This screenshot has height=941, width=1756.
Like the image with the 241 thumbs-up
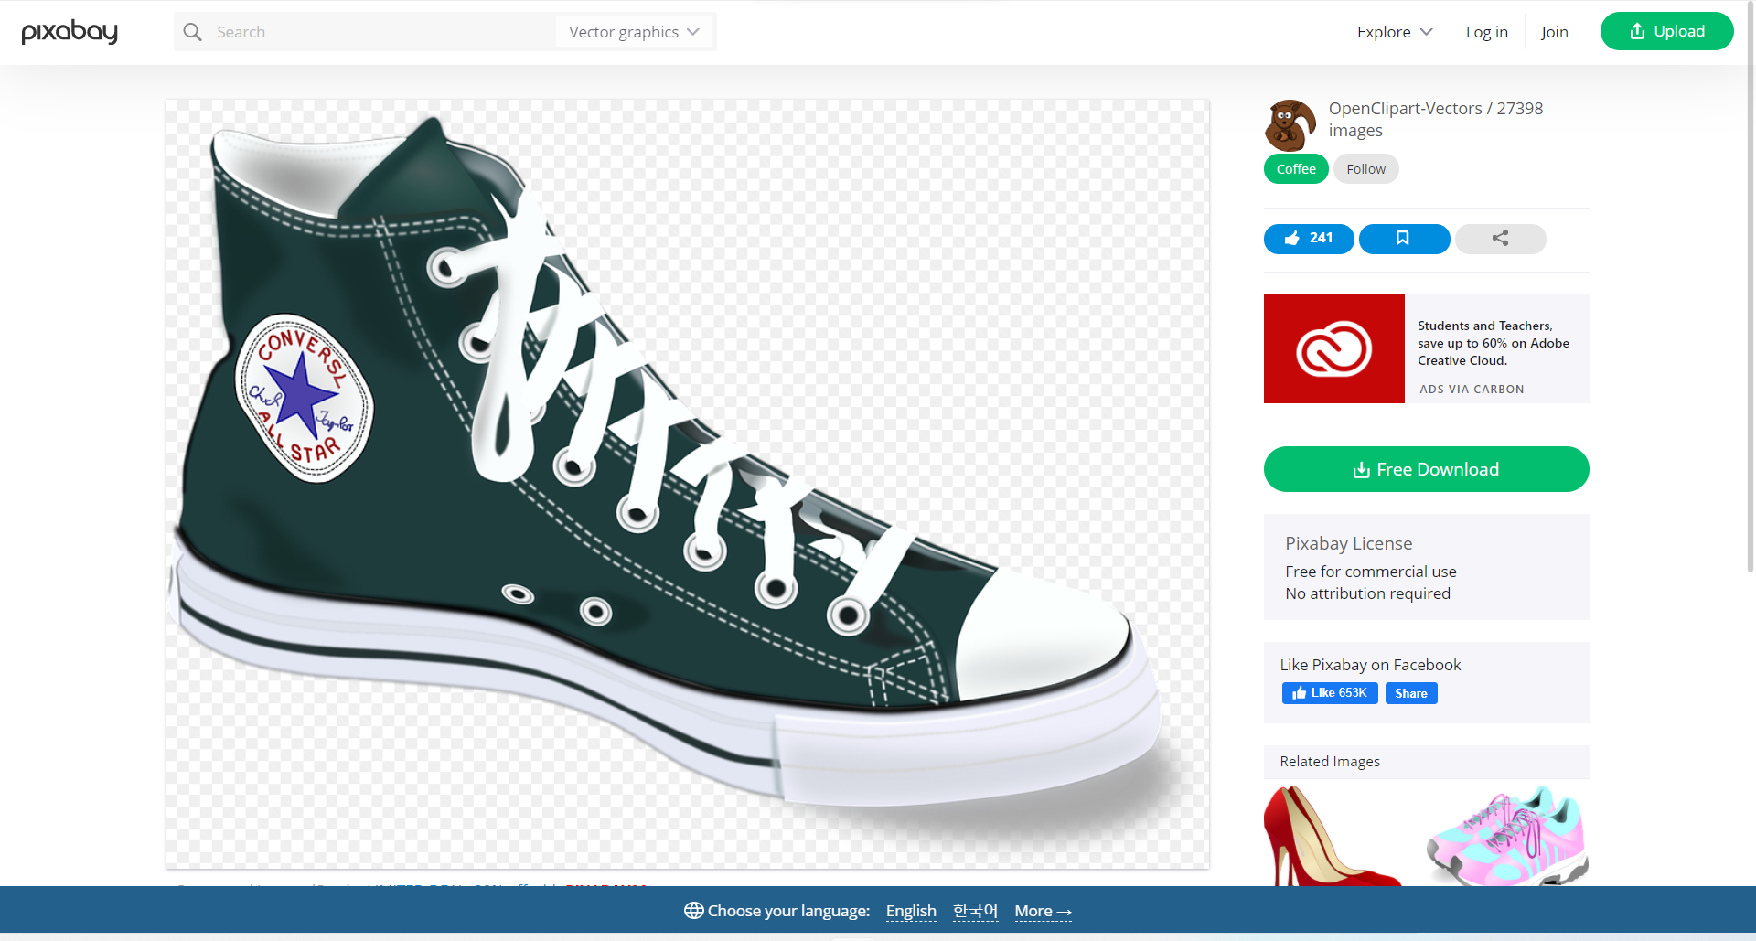1309,239
